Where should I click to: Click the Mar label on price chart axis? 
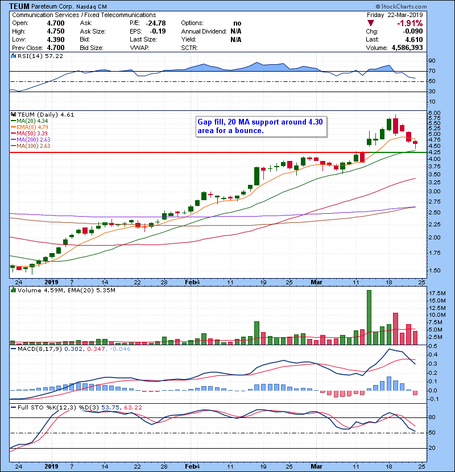(316, 283)
